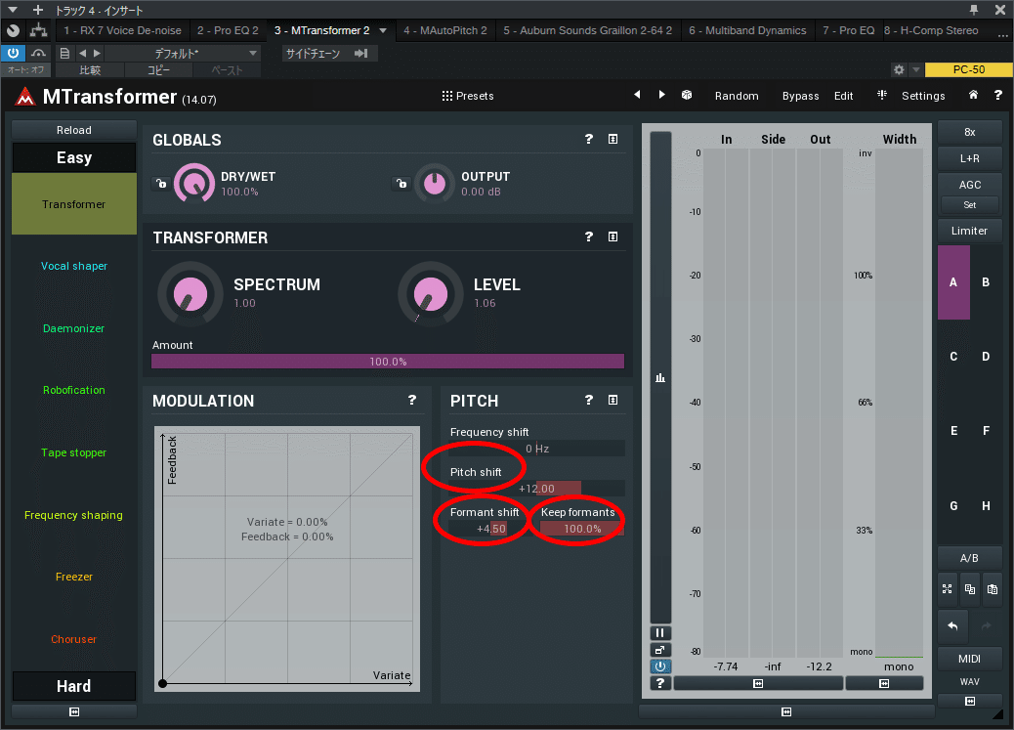Toggle the DRY/WET lock icon
Screen dimensions: 1014x730
click(x=161, y=183)
